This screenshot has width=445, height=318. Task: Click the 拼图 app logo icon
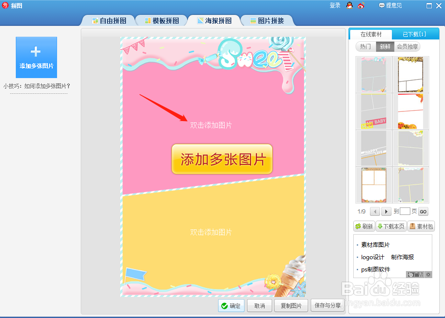4,6
